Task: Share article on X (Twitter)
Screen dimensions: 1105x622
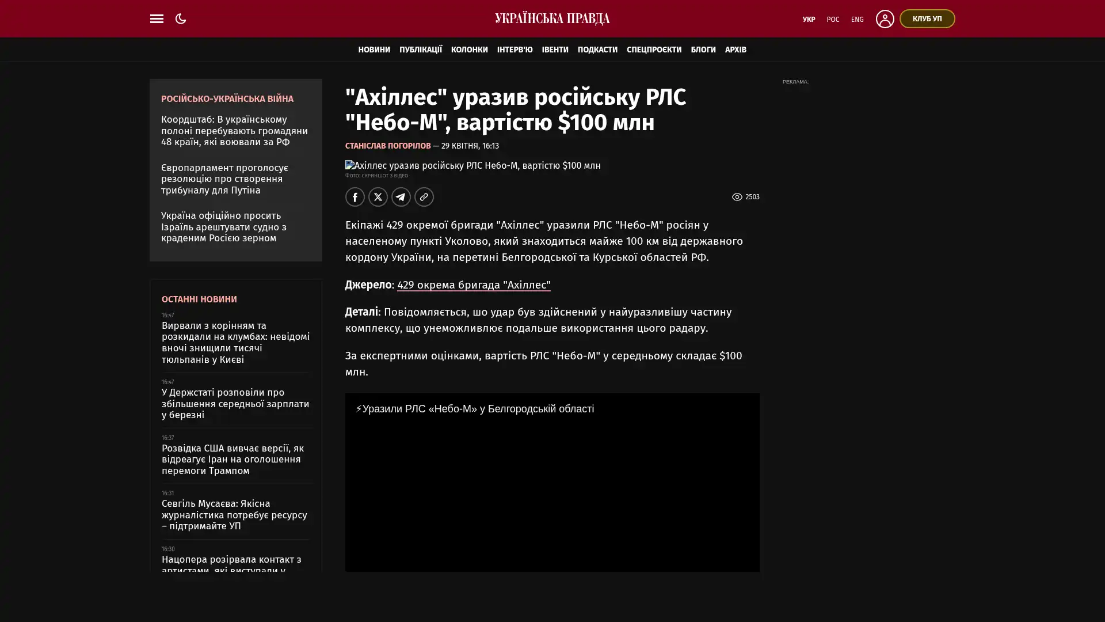Action: pyautogui.click(x=378, y=197)
